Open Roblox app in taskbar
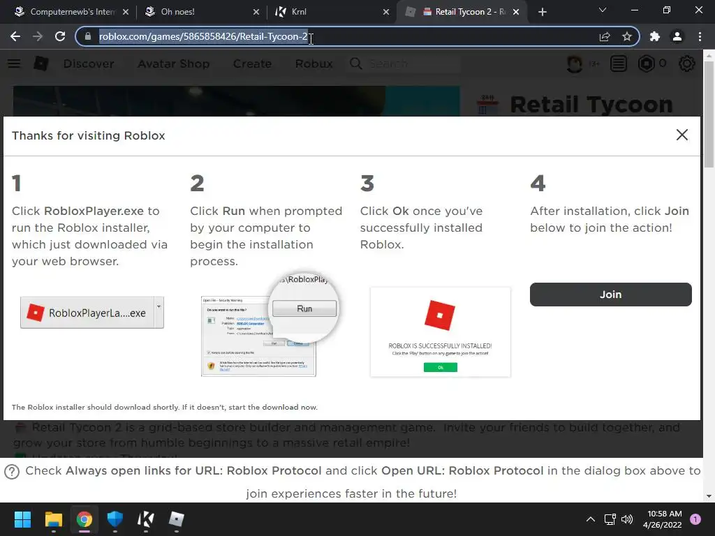 177,519
